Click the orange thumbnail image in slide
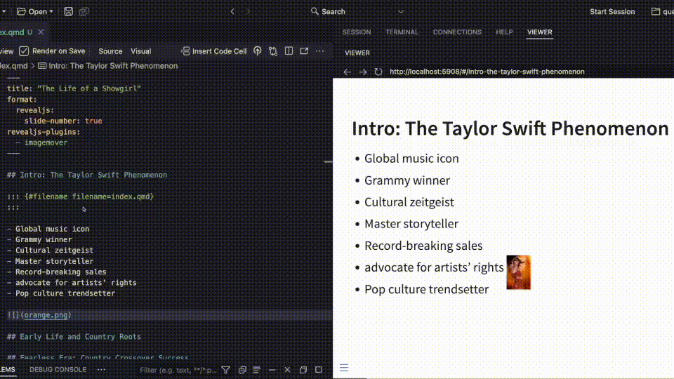 [518, 272]
